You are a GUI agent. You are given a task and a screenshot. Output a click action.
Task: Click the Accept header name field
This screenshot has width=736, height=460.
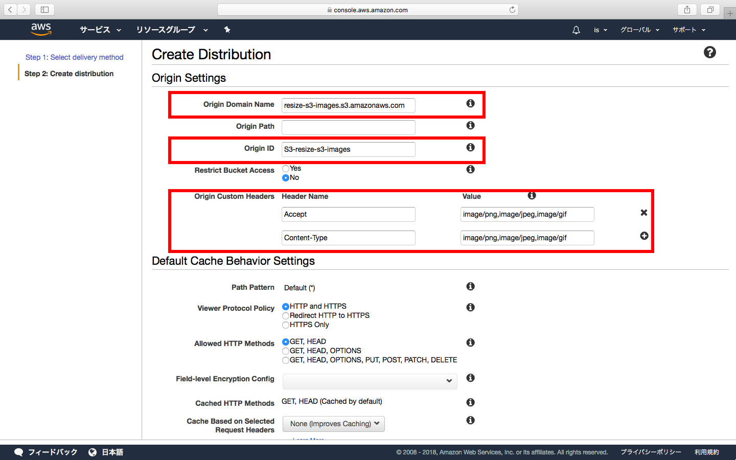pyautogui.click(x=349, y=214)
